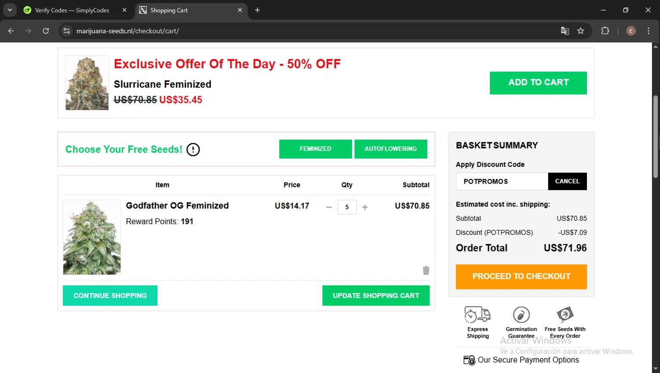Click the Order Total US$71.96 amount
The image size is (660, 373).
tap(565, 248)
